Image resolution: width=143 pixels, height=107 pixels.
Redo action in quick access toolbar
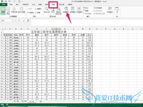[14, 1]
